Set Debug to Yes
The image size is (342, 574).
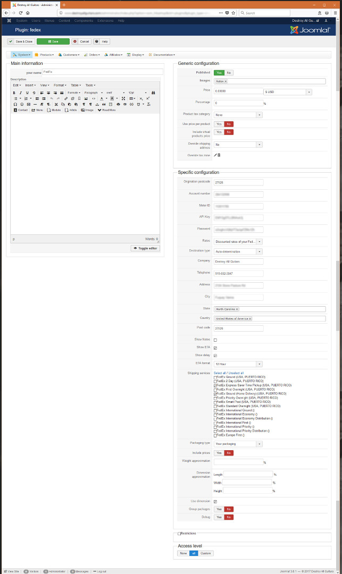pyautogui.click(x=219, y=517)
